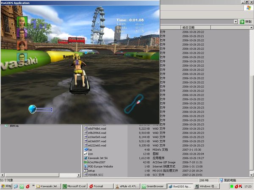254x190 pixels.
Task: Open the Windows Start (开始) button
Action: [x=6, y=186]
